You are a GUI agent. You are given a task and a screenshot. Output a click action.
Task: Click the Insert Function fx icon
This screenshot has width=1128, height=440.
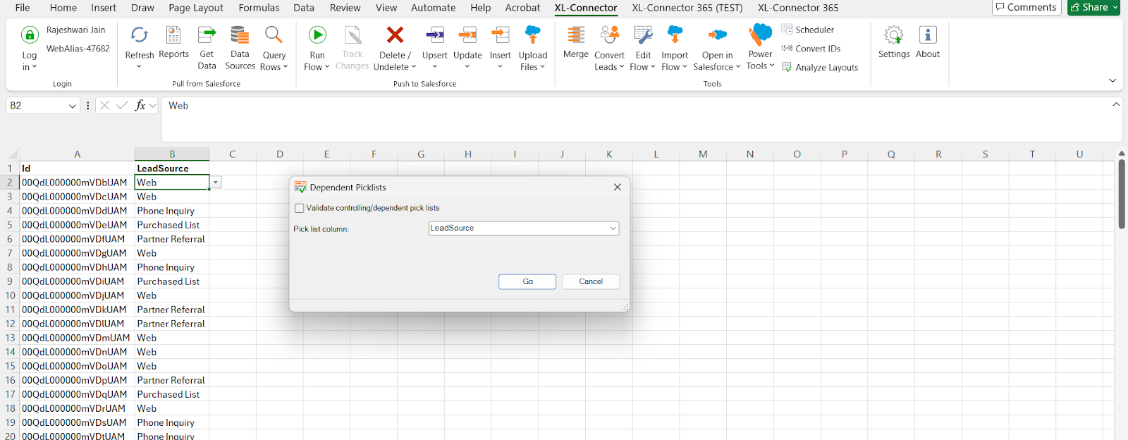[x=140, y=106]
